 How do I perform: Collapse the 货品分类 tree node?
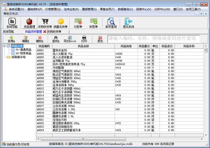(x=4, y=46)
